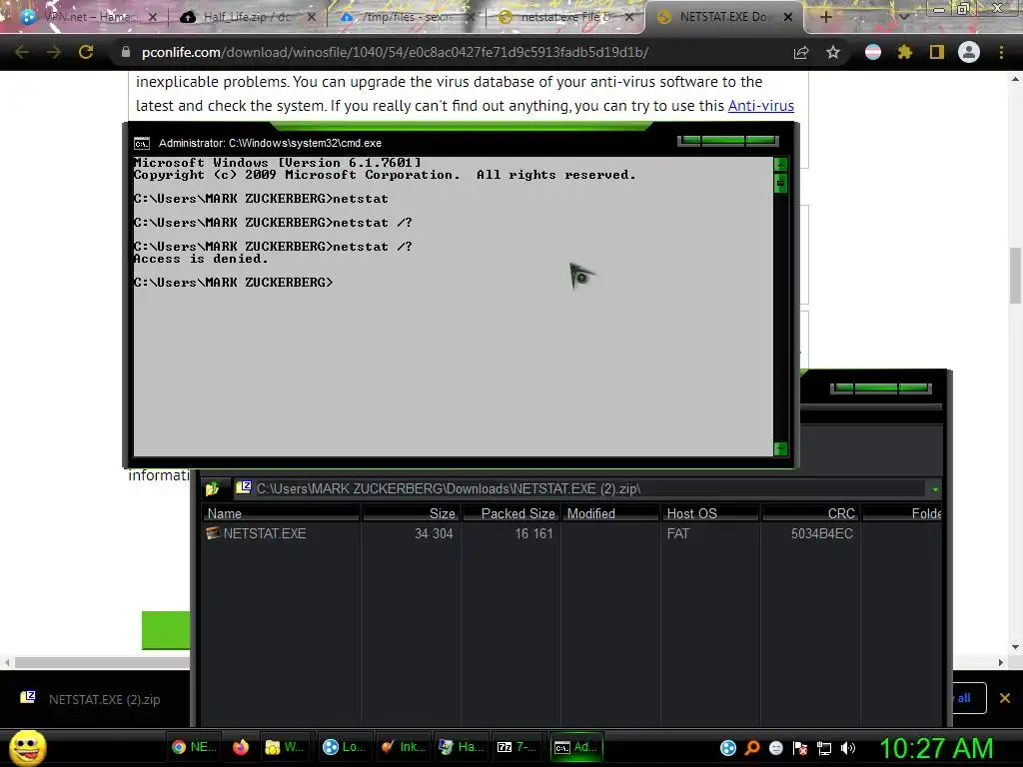Sort 7-Zip list by Size column
Screen dimensions: 1023x767
(411, 513)
